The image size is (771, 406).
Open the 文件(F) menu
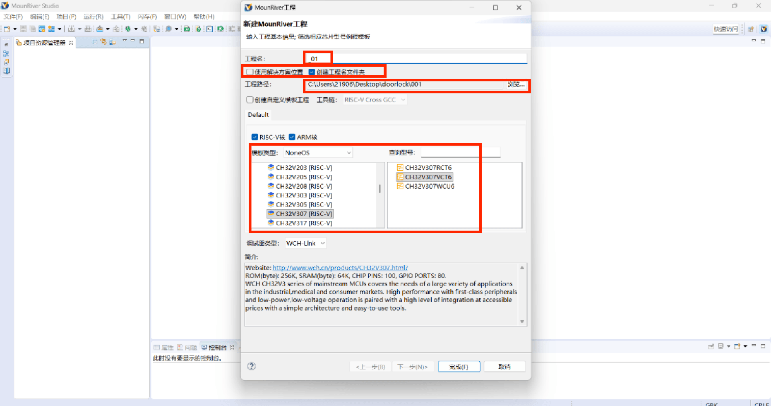[13, 17]
